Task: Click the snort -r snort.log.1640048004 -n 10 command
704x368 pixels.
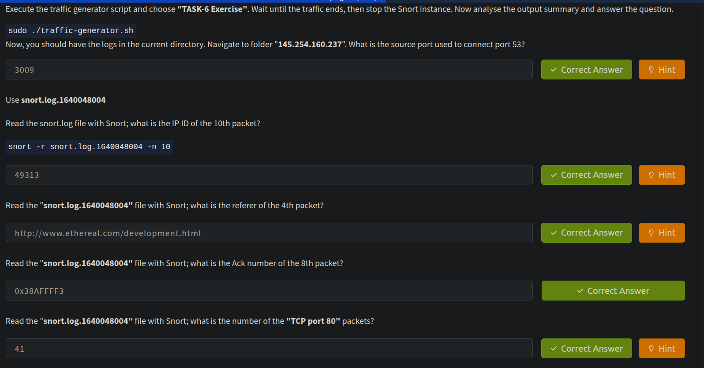Action: point(89,147)
